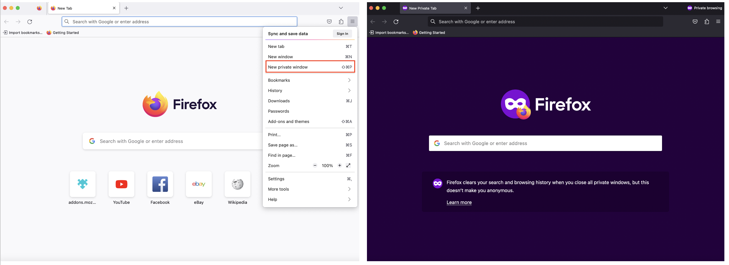Screen dimensions: 729x265
Task: Open Pocket icon in the left window
Action: 329,22
